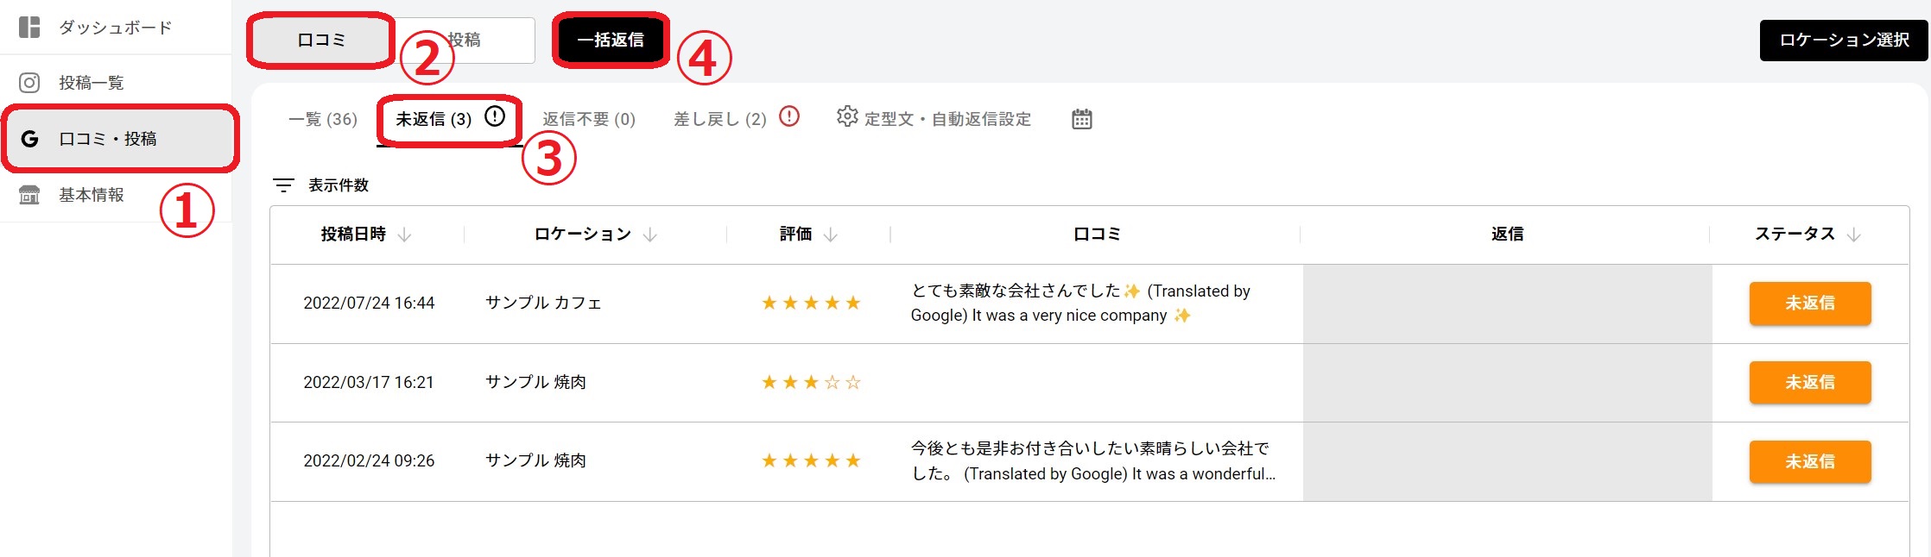Select the 口コミ toggle button at top
1931x557 pixels.
coord(320,41)
